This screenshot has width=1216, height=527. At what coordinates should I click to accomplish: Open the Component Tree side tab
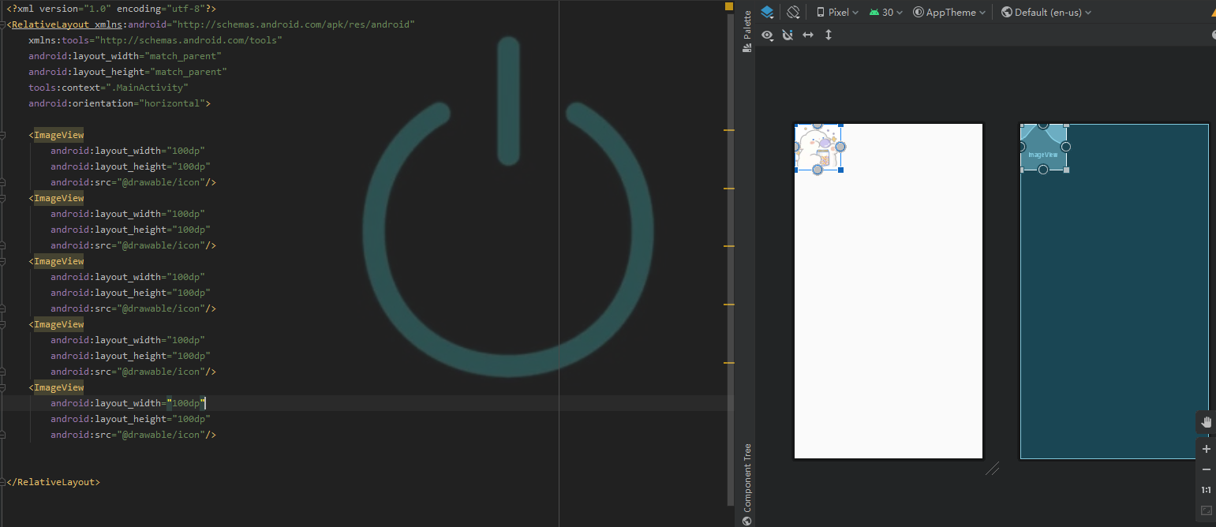747,484
